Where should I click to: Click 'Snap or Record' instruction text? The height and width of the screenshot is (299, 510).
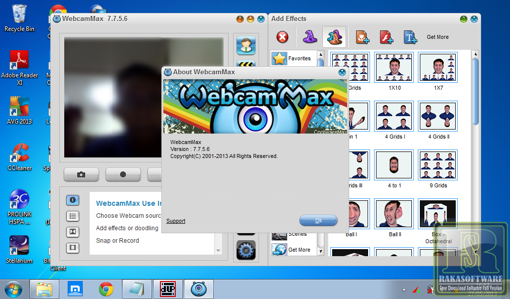click(118, 240)
